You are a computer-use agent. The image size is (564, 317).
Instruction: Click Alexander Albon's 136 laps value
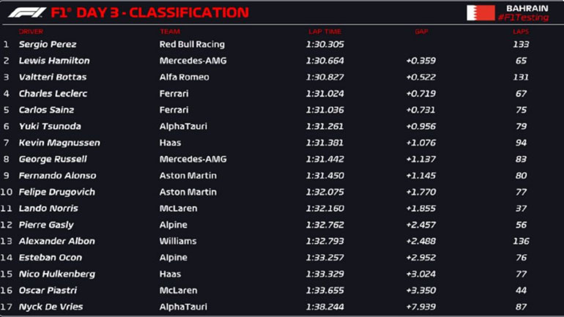tap(521, 241)
